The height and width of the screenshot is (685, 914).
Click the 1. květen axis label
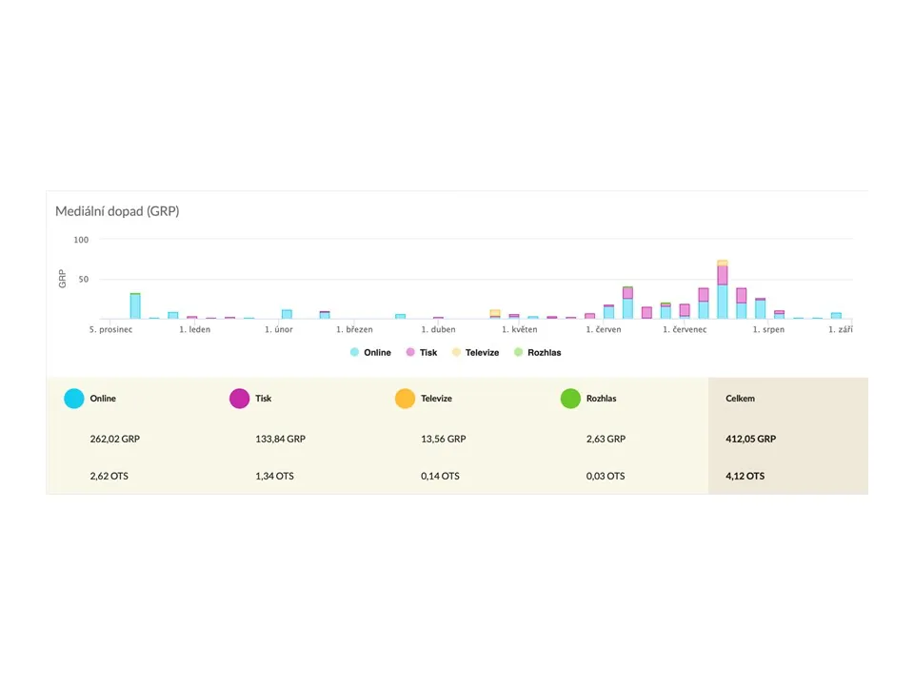(520, 330)
